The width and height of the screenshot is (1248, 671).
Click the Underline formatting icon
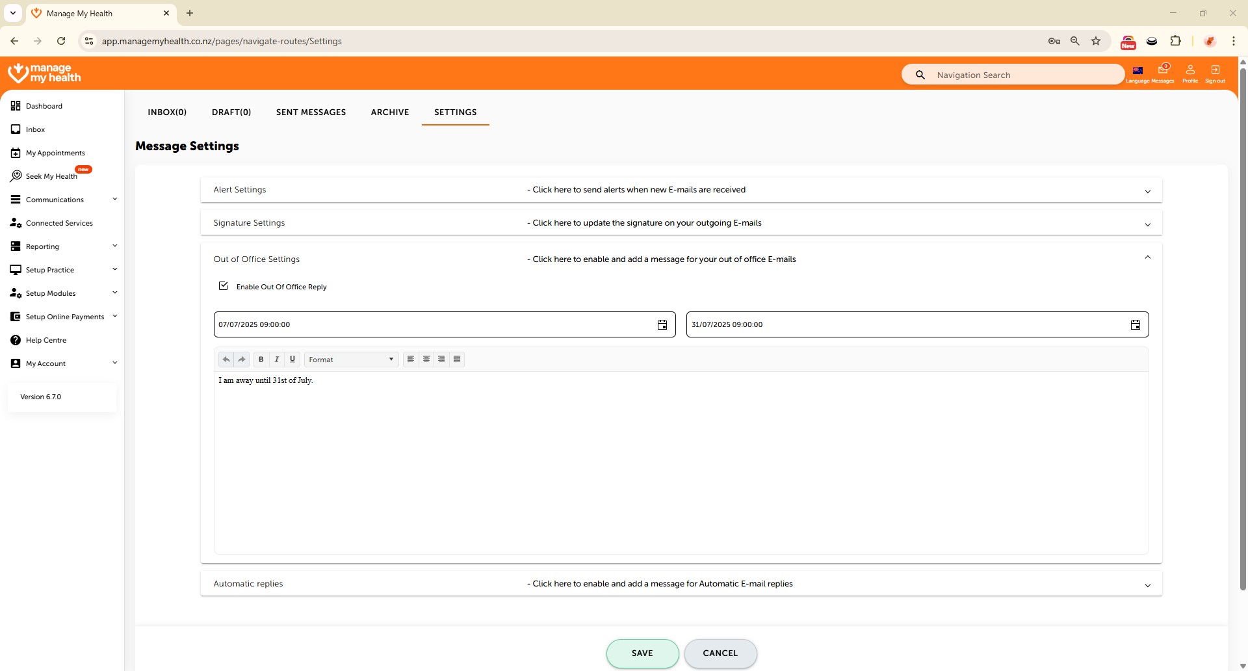[x=292, y=360]
